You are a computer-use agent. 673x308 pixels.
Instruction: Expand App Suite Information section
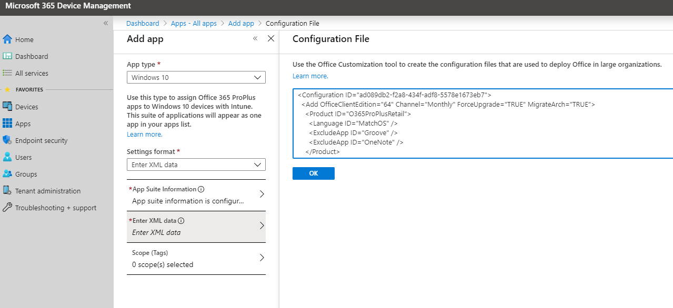tap(196, 195)
